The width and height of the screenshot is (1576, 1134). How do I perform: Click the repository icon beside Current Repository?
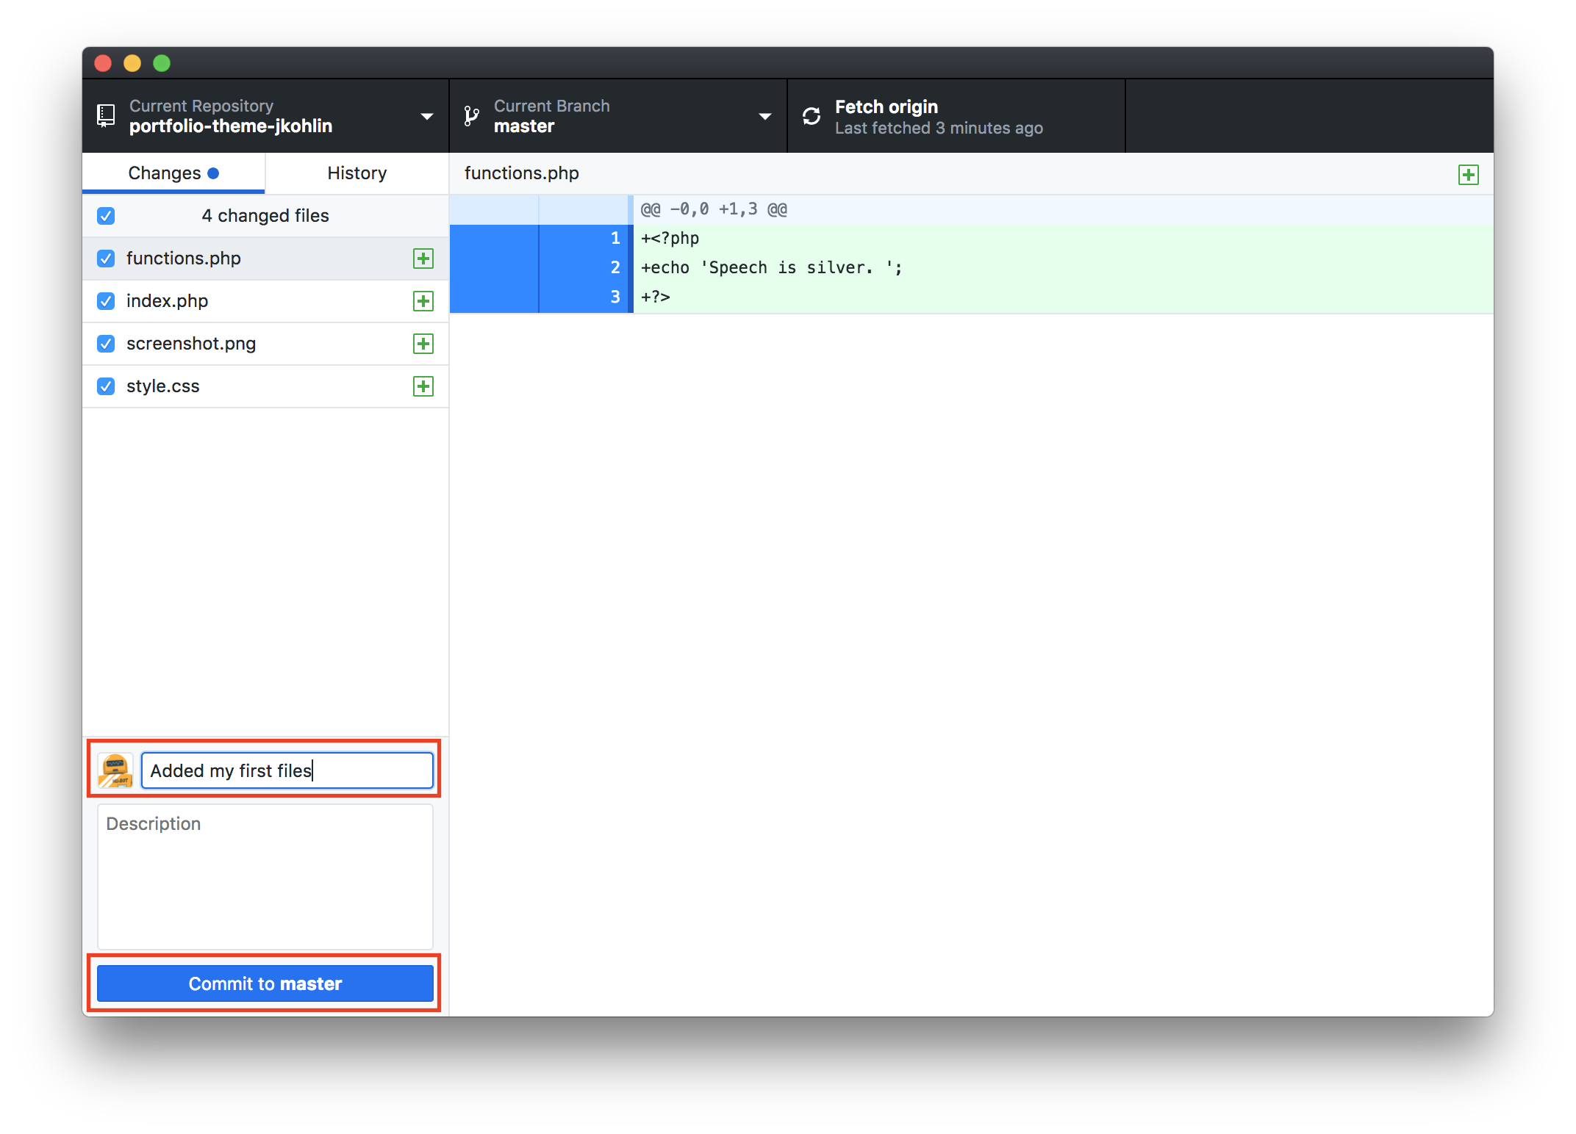pos(106,115)
